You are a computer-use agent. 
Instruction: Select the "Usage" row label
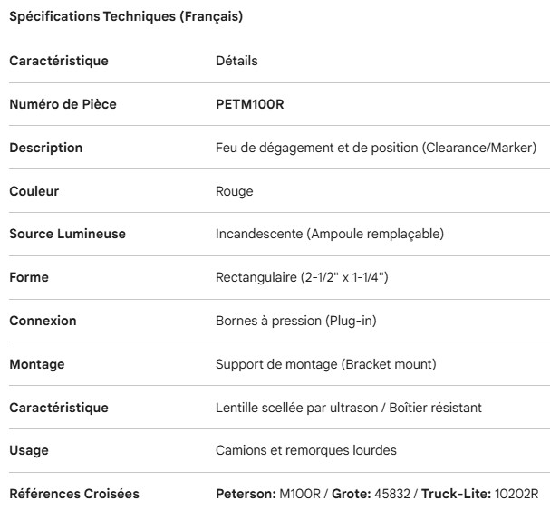click(x=29, y=450)
